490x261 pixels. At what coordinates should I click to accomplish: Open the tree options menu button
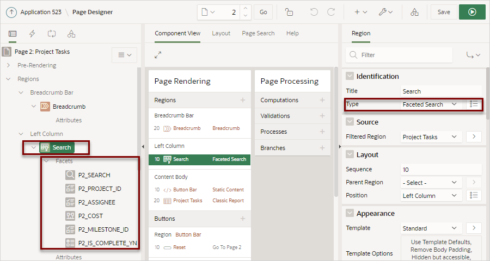point(124,55)
